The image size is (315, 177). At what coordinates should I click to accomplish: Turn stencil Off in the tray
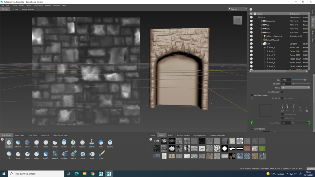click(157, 141)
